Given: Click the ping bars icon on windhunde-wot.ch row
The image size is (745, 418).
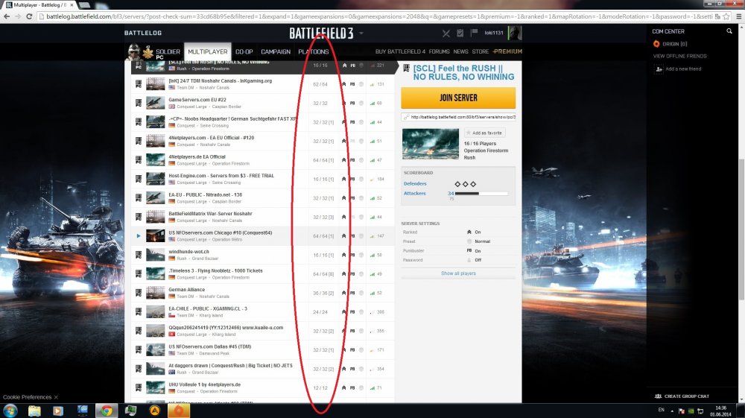Looking at the screenshot, I should pos(372,255).
